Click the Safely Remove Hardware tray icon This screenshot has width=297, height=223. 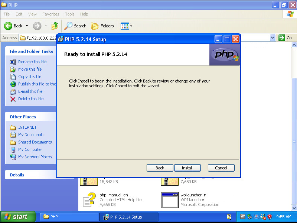click(249, 217)
